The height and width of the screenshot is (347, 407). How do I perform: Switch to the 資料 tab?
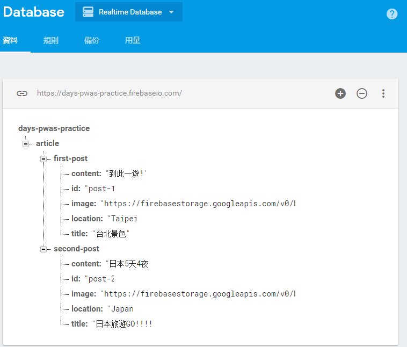(x=10, y=40)
